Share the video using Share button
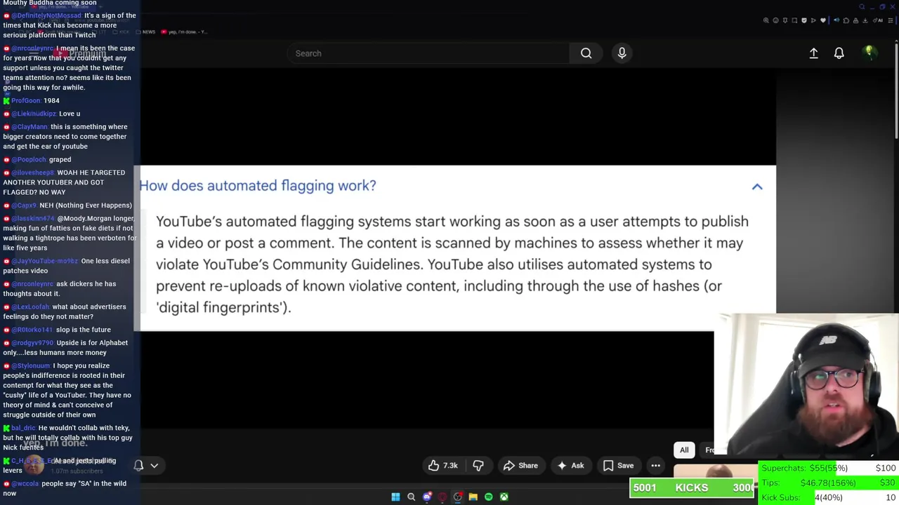 point(520,466)
